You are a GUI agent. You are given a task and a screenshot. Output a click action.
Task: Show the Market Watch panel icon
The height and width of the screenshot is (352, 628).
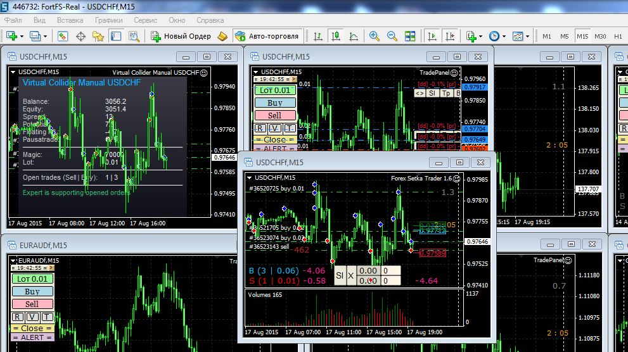coord(63,36)
